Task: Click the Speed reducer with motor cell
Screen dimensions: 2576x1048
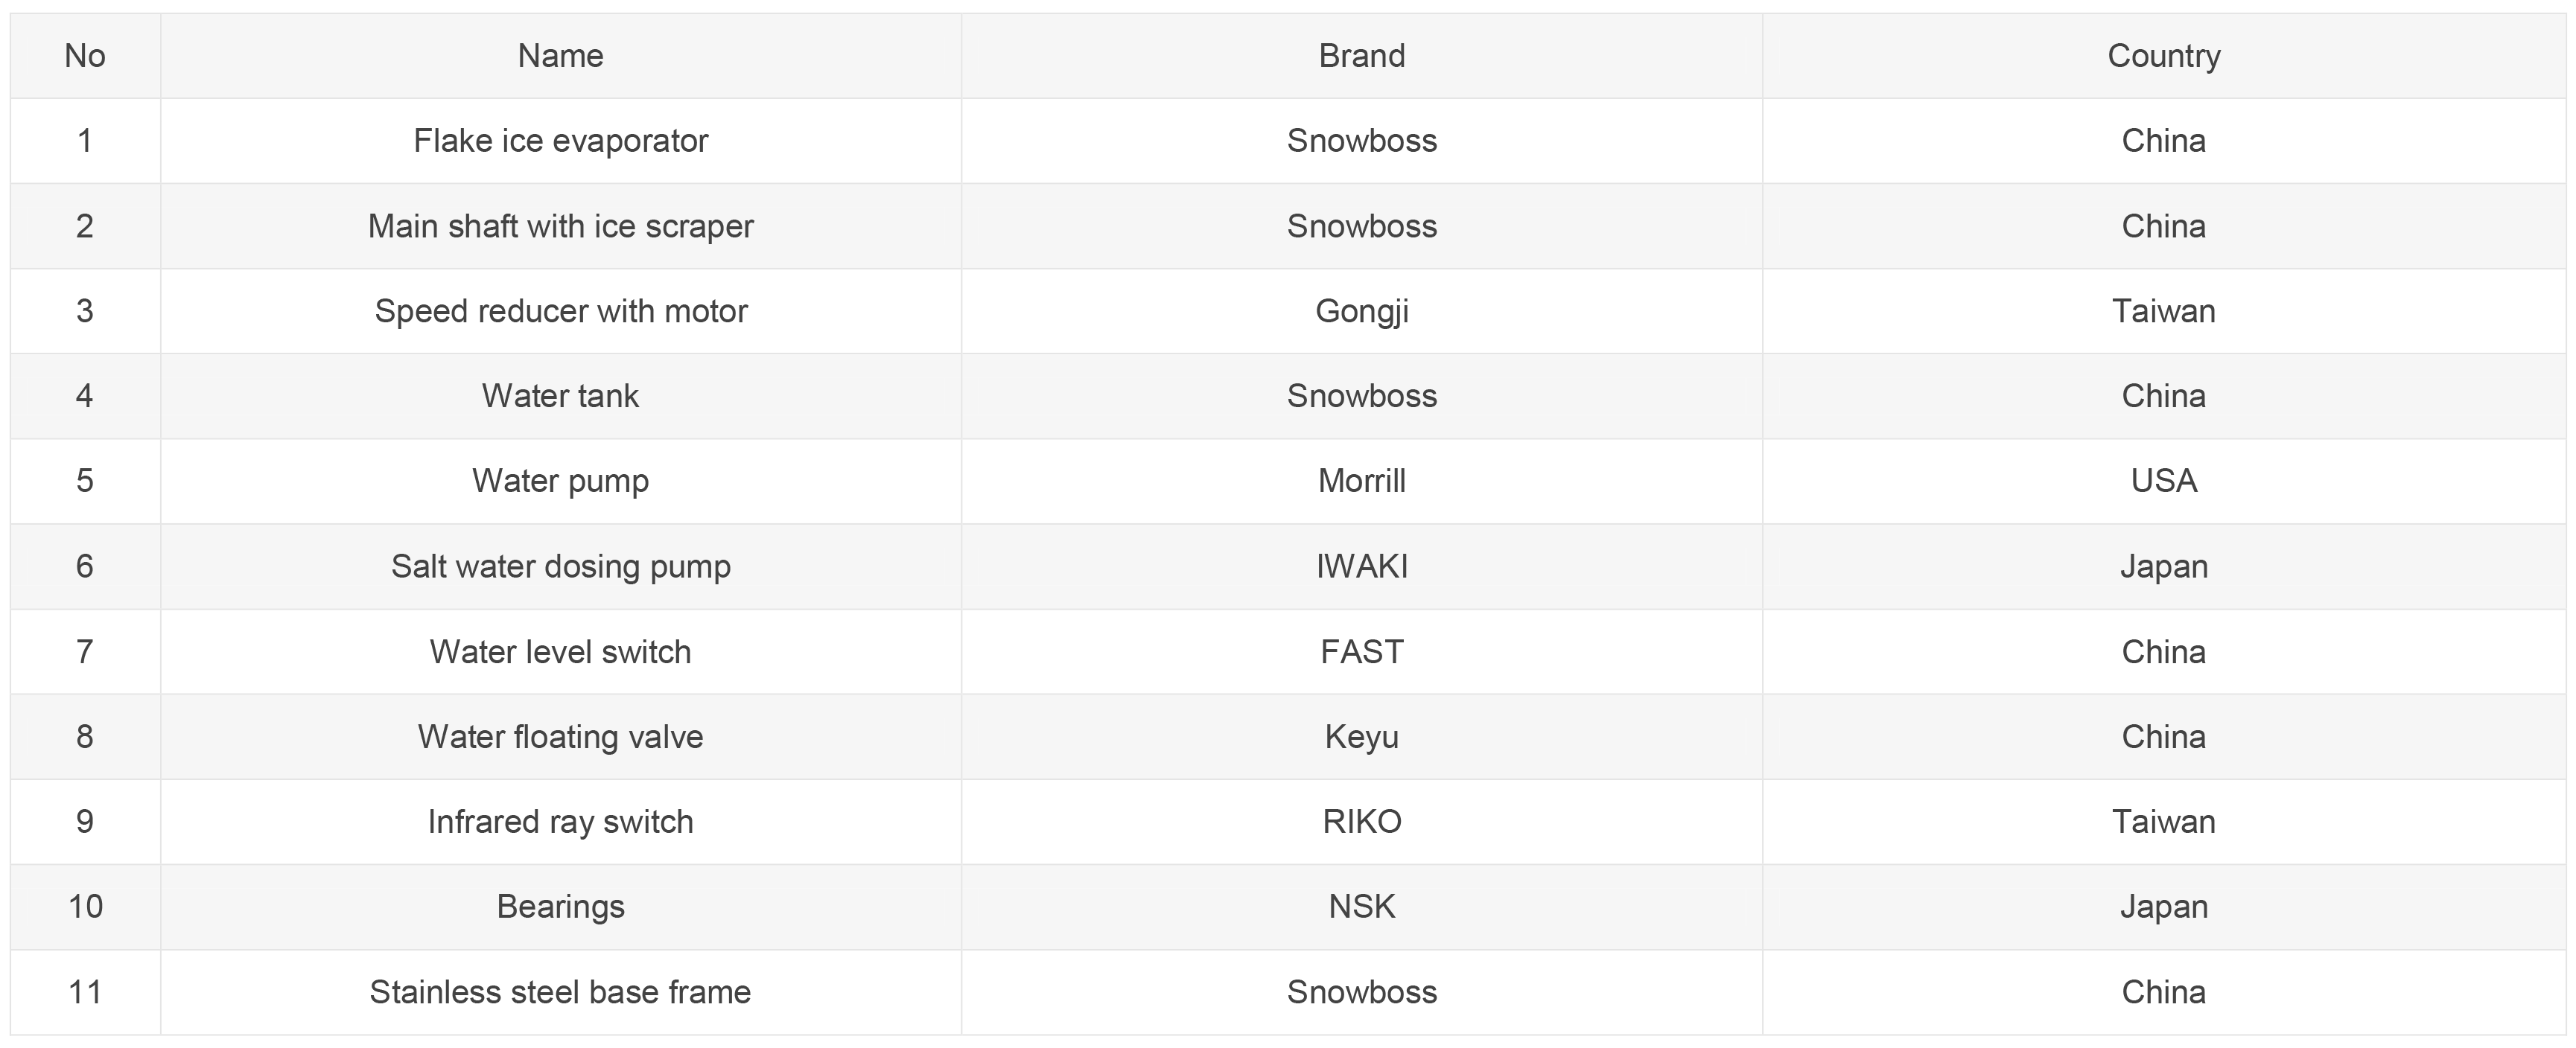Action: pos(560,310)
